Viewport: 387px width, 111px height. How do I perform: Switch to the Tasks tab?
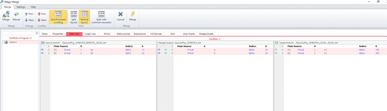tap(45, 34)
